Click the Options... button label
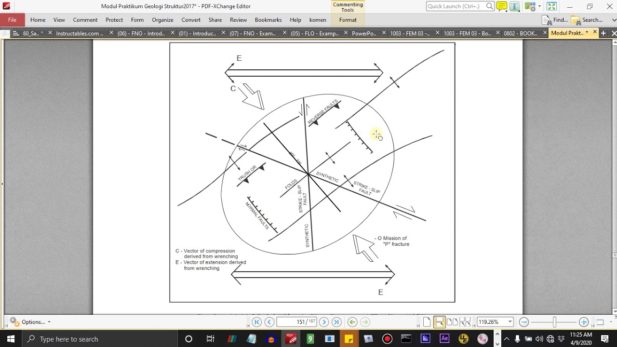This screenshot has width=617, height=347. 33,322
